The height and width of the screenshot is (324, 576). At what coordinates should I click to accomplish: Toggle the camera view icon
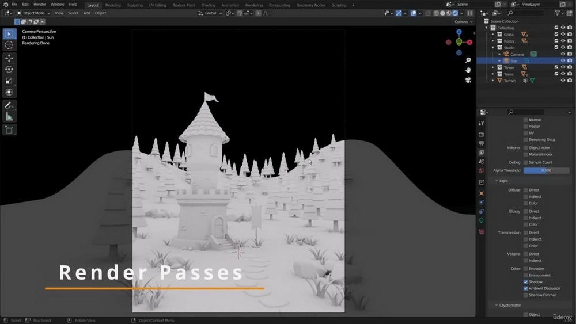pyautogui.click(x=468, y=80)
